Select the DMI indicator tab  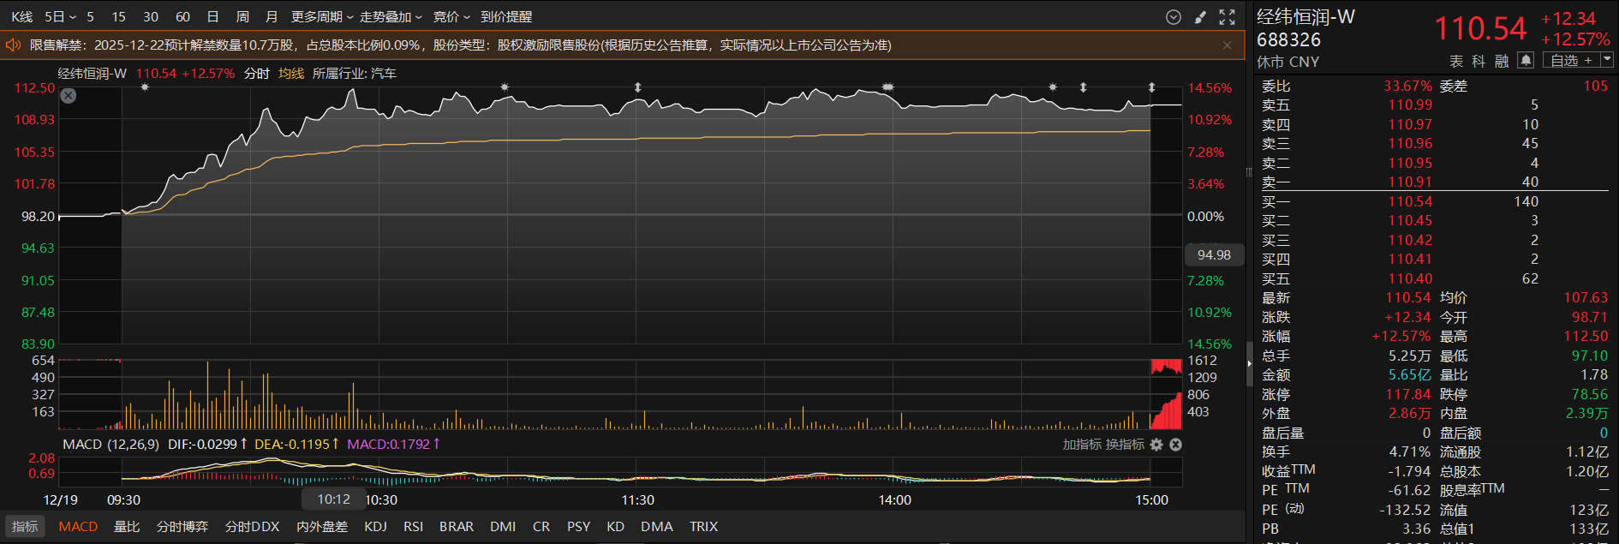[503, 527]
